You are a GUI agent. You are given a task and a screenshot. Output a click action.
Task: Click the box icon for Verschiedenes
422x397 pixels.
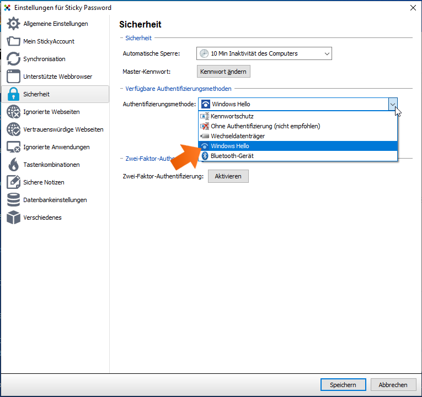point(13,217)
